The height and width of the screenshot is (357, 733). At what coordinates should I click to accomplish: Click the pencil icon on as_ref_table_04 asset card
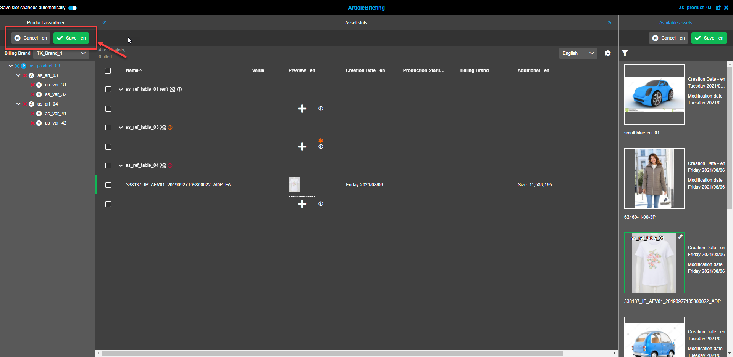click(680, 237)
